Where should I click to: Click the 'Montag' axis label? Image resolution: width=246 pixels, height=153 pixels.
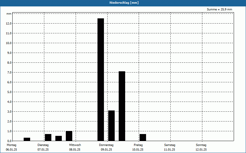pos(11,145)
